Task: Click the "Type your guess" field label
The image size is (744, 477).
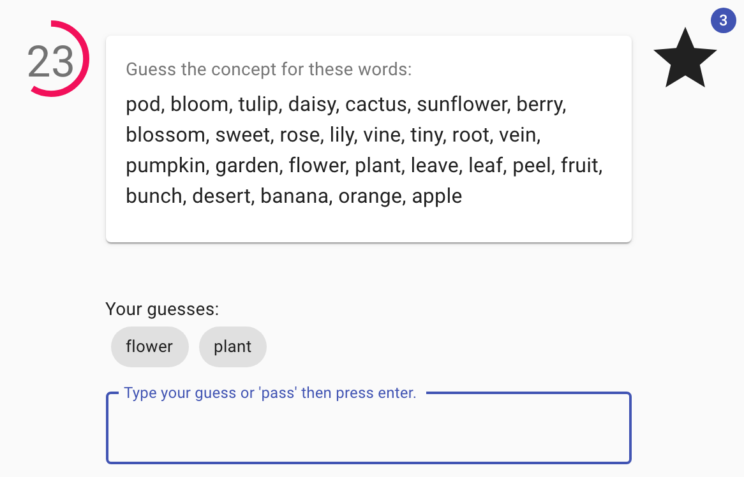Action: (270, 393)
